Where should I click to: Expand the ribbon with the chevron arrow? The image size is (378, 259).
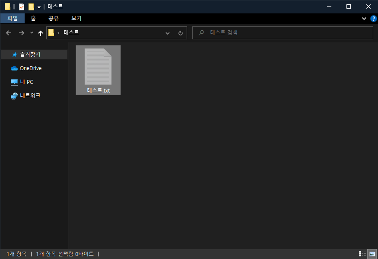point(364,18)
